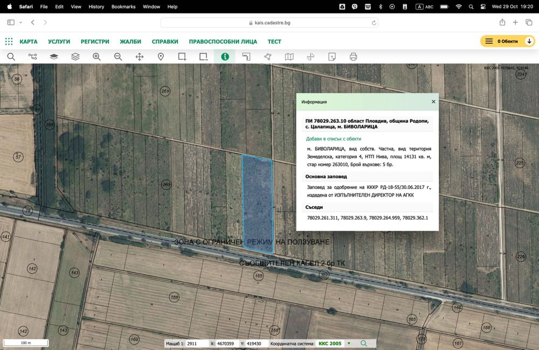This screenshot has width=539, height=350.
Task: Expand Safari sidebar options chevron
Action: click(20, 22)
